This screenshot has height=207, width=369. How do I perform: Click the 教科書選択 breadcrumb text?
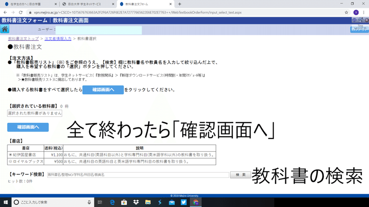click(87, 39)
